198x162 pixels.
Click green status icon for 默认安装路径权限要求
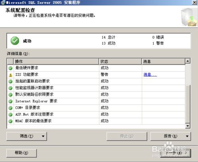pyautogui.click(x=10, y=95)
